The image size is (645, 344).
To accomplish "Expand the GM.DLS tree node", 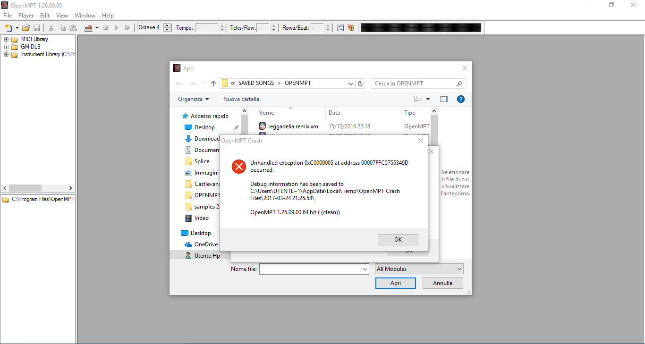I will click(x=6, y=47).
